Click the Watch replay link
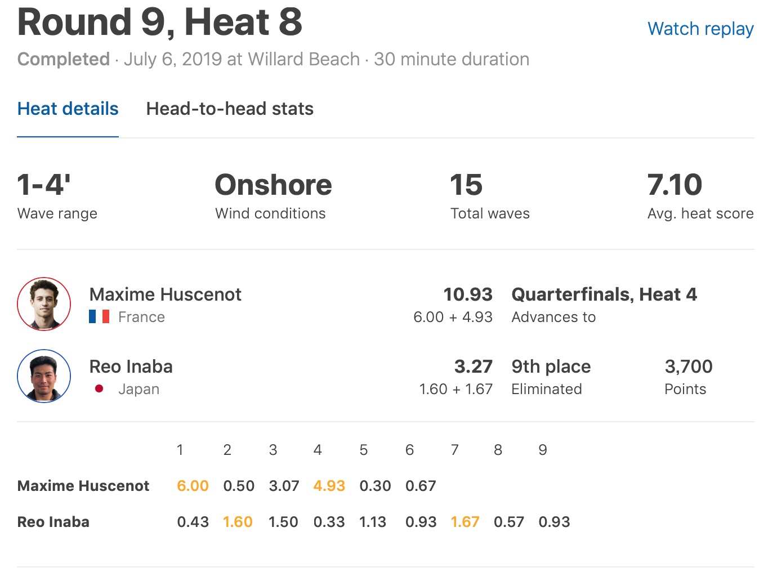The image size is (777, 572). (x=700, y=29)
